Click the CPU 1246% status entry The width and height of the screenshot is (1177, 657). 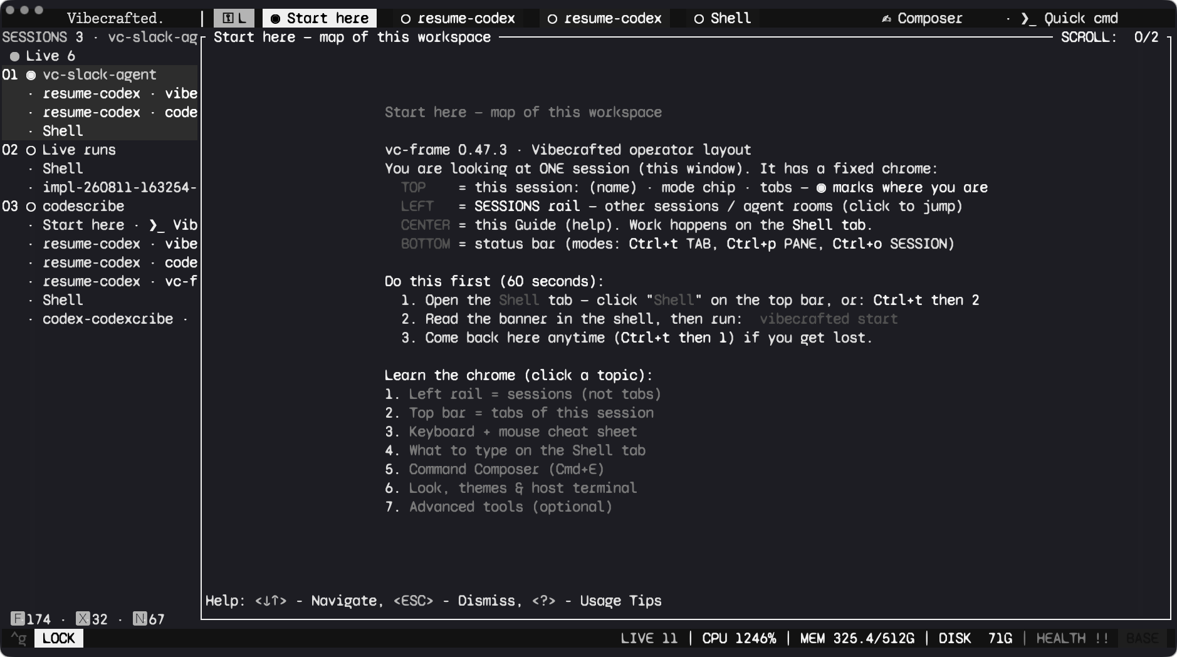point(739,638)
